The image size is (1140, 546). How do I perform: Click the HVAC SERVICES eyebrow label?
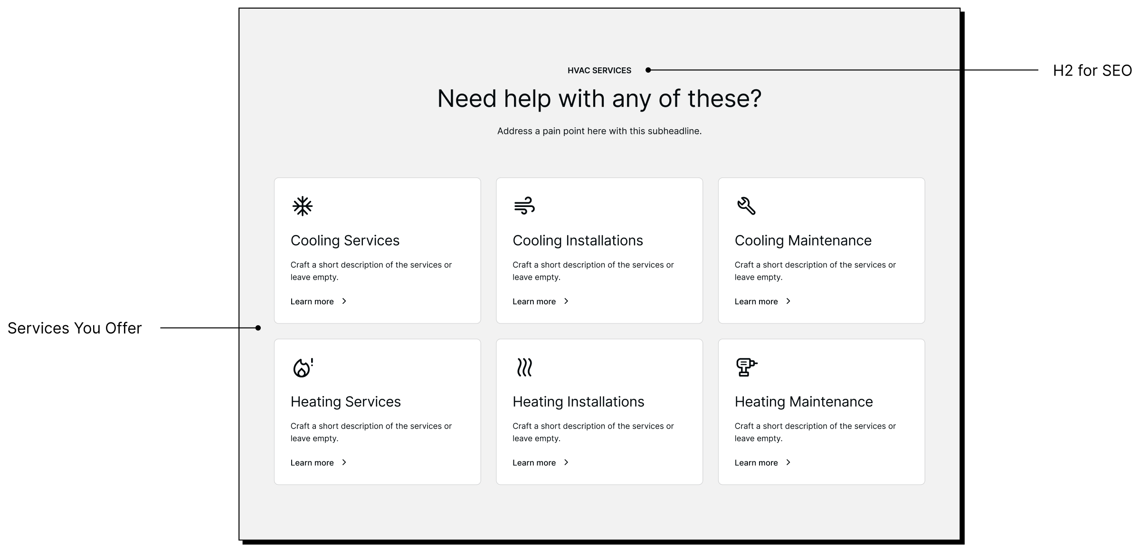click(x=599, y=71)
